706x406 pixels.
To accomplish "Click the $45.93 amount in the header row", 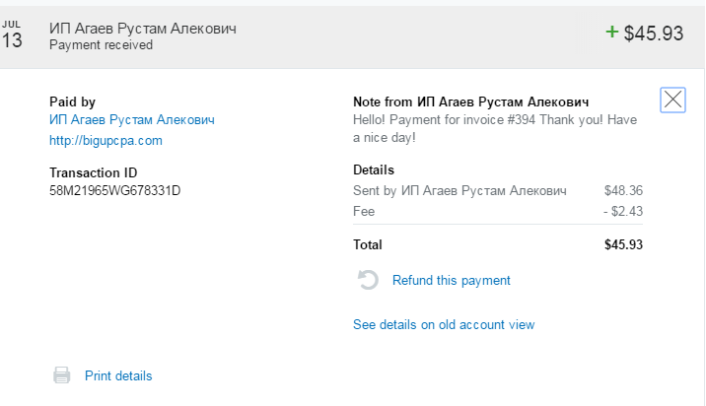I will tap(654, 34).
